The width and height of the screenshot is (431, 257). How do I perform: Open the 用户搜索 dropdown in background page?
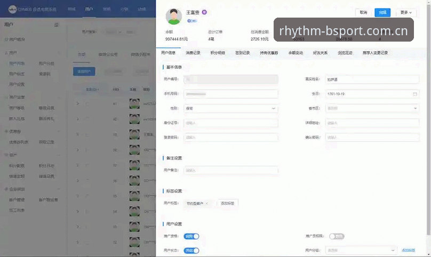[x=114, y=32]
